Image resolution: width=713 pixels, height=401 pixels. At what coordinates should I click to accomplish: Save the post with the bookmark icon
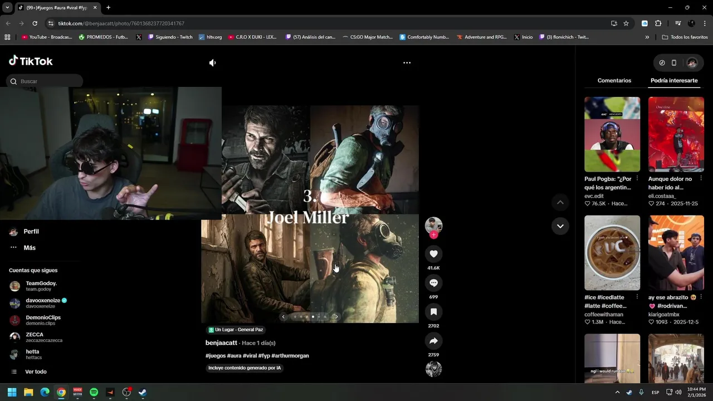[x=433, y=312]
